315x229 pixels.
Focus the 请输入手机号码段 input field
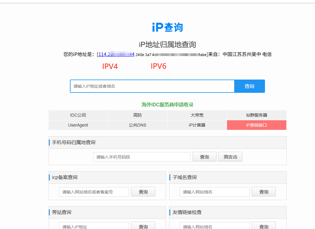[x=141, y=157]
